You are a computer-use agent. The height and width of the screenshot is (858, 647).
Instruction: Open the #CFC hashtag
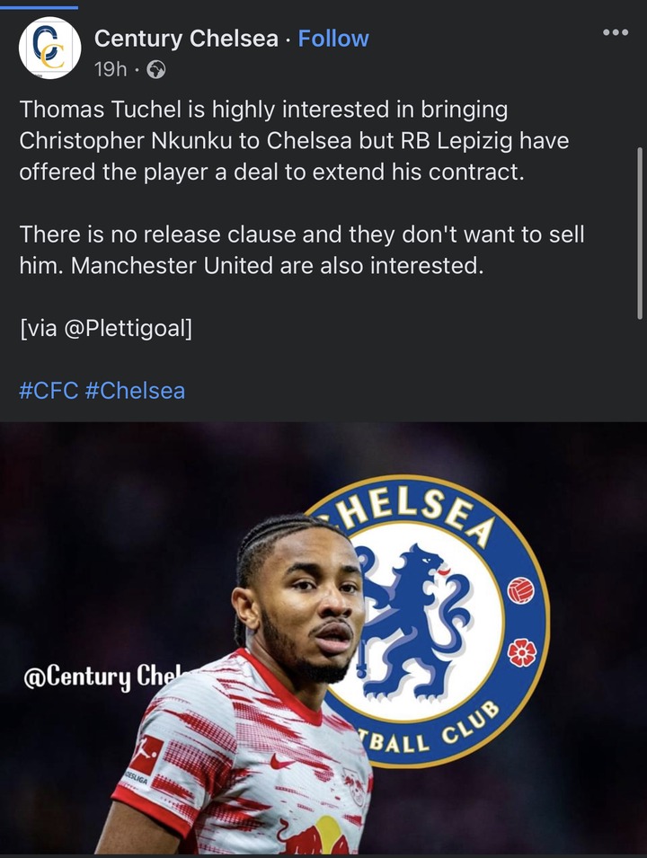click(x=49, y=391)
